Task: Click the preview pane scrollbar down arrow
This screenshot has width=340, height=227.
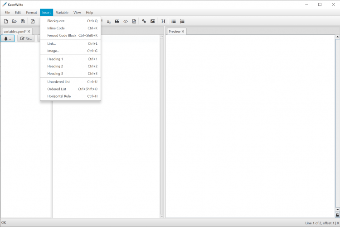Action: pyautogui.click(x=337, y=210)
